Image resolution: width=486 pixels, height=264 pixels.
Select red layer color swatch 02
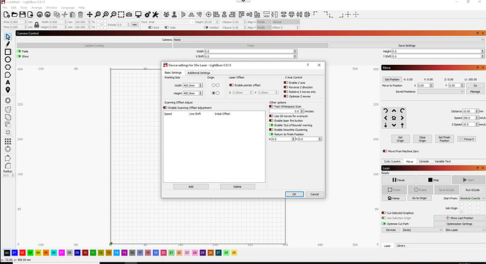[23, 253]
